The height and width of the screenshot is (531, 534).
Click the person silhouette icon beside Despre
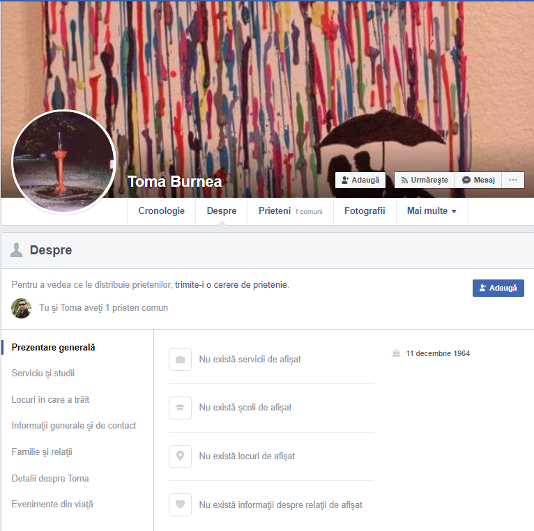pos(16,250)
